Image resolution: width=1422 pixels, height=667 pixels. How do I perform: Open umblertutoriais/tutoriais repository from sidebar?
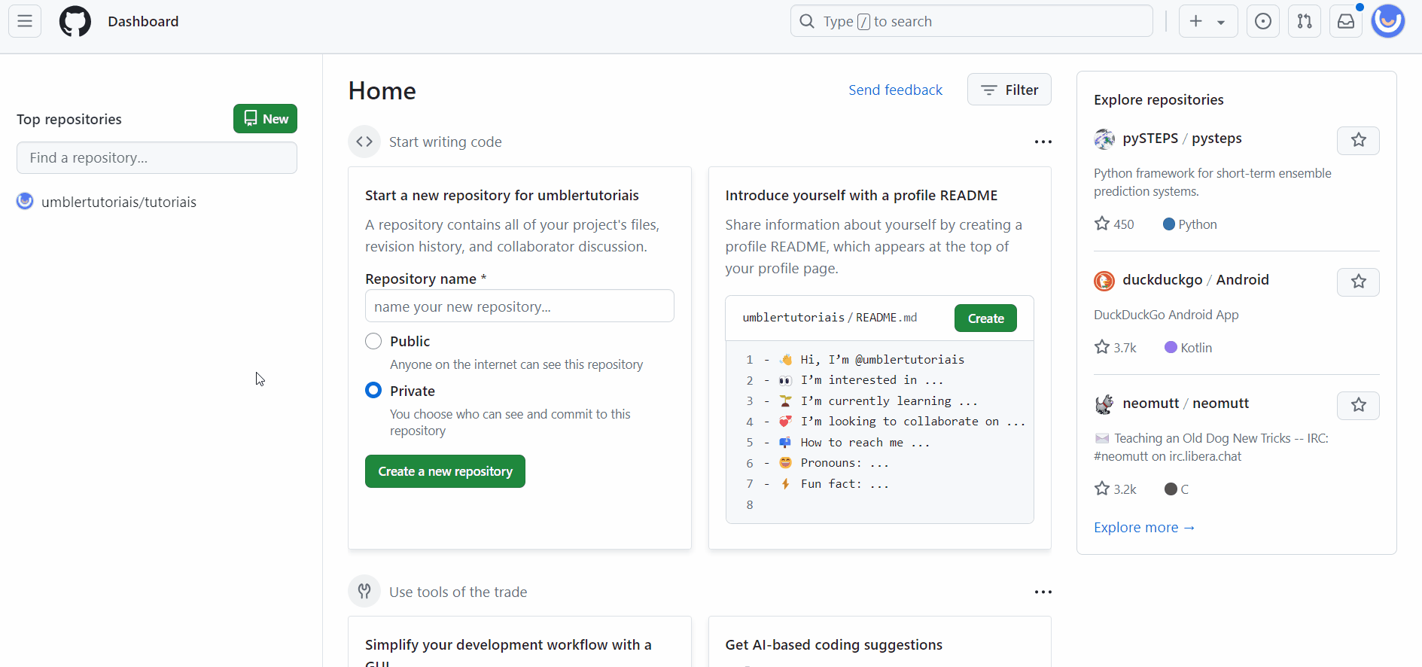pyautogui.click(x=118, y=202)
